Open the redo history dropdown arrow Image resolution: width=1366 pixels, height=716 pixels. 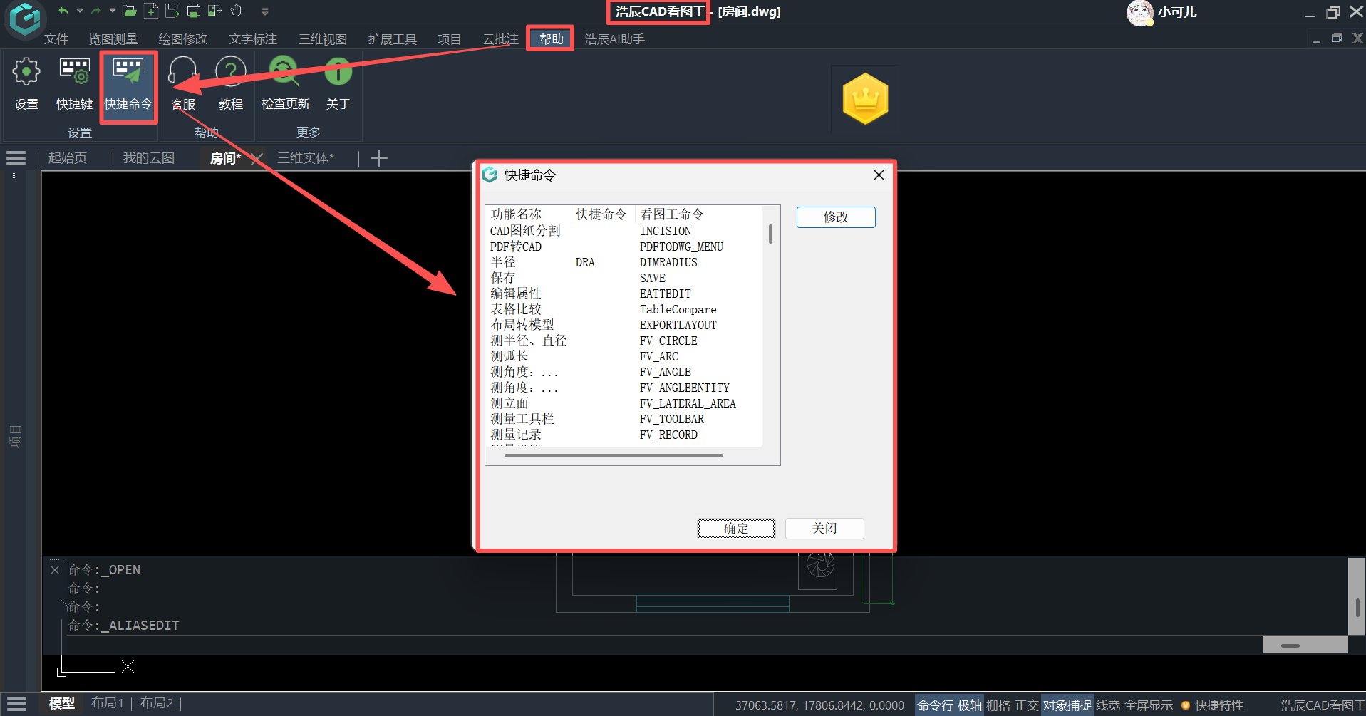click(x=112, y=11)
